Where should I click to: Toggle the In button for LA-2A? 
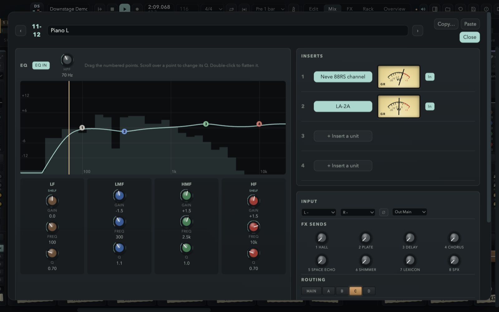[x=430, y=106]
